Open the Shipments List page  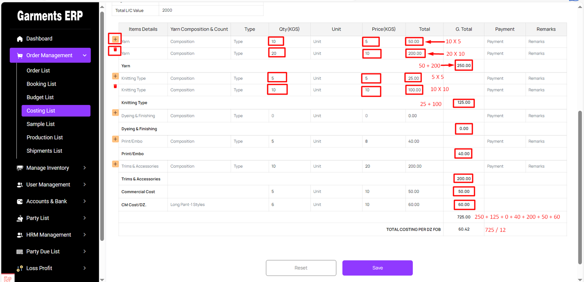pos(44,151)
